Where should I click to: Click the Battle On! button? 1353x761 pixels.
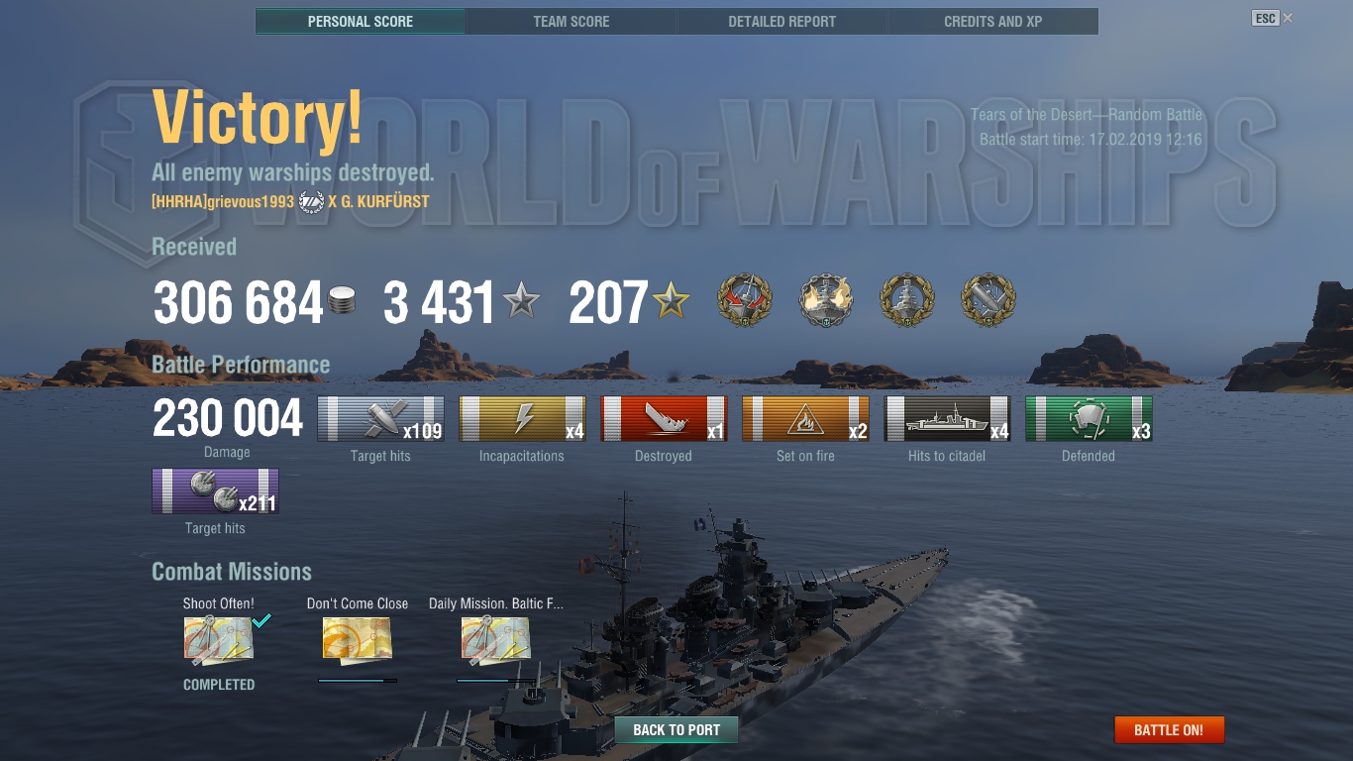[1169, 730]
